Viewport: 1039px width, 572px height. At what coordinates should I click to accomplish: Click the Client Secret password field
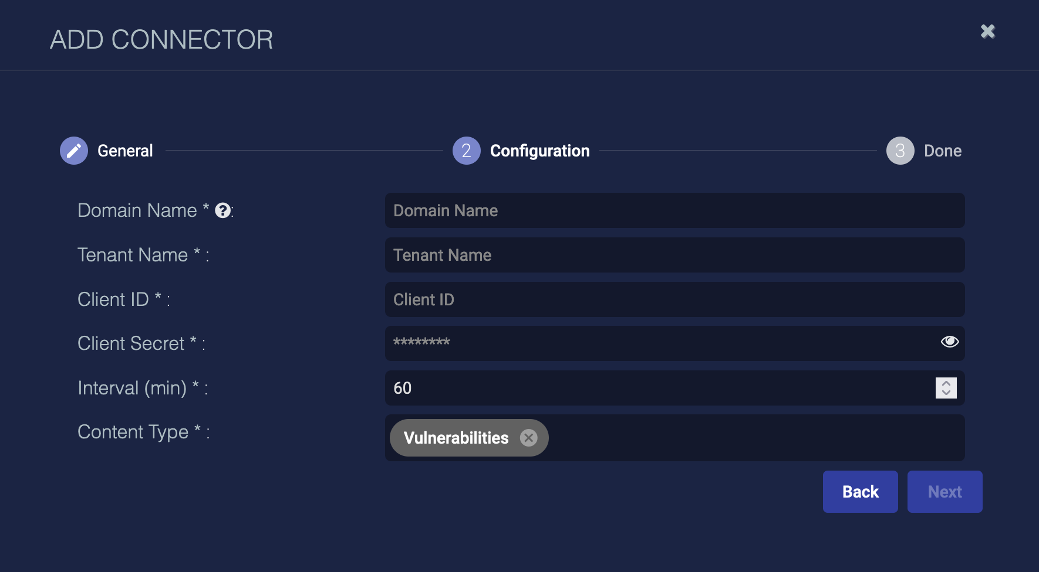tap(657, 343)
